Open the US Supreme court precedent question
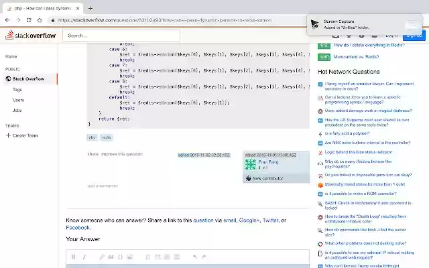Screen dimensions: 429x268 (x=367, y=122)
